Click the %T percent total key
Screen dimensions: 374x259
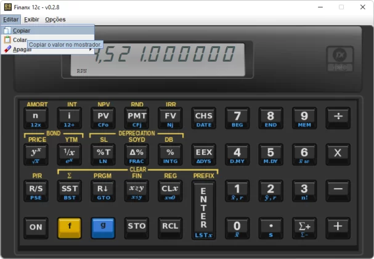pos(103,154)
